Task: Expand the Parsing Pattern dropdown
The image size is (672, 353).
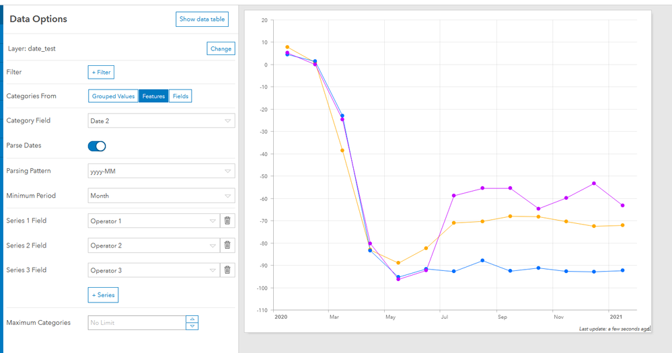Action: coord(161,171)
